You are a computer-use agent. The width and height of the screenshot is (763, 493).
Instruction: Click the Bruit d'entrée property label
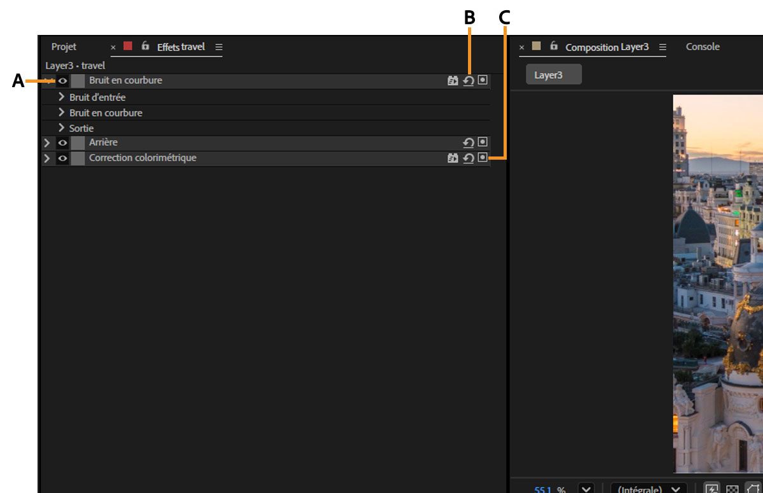(97, 97)
